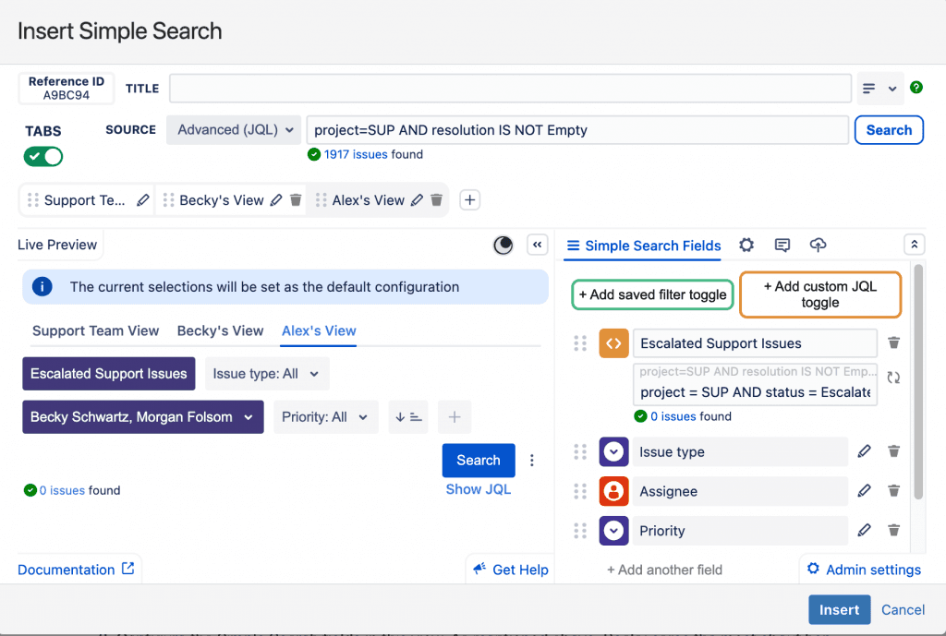The width and height of the screenshot is (946, 636).
Task: Click the Insert button
Action: click(x=839, y=609)
